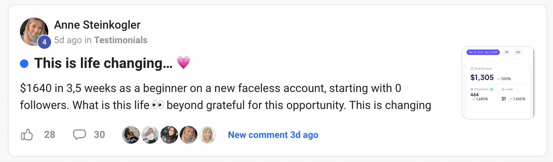Click the first commenter avatar
This screenshot has height=162, width=553.
131,135
